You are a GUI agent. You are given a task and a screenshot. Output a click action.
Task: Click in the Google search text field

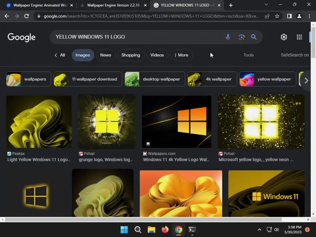137,37
